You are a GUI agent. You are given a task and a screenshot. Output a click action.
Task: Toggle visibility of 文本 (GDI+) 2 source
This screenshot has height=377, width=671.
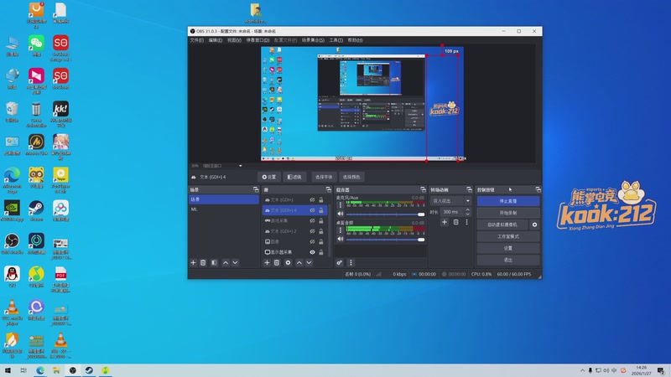312,231
